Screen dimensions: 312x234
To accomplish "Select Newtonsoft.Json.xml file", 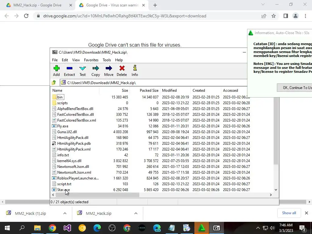I will tap(74, 172).
